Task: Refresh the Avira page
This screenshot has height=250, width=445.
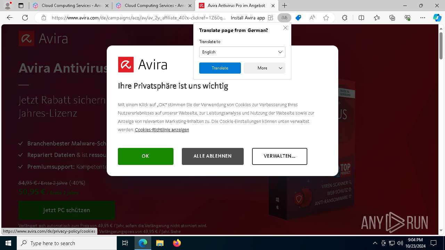Action: 25,18
